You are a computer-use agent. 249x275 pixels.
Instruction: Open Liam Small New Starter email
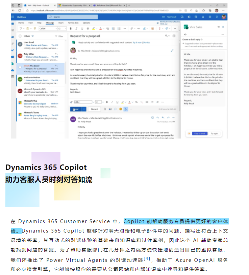(x=41, y=45)
